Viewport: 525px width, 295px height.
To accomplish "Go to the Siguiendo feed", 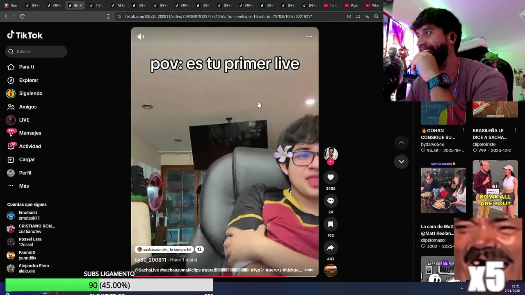I will click(25, 93).
